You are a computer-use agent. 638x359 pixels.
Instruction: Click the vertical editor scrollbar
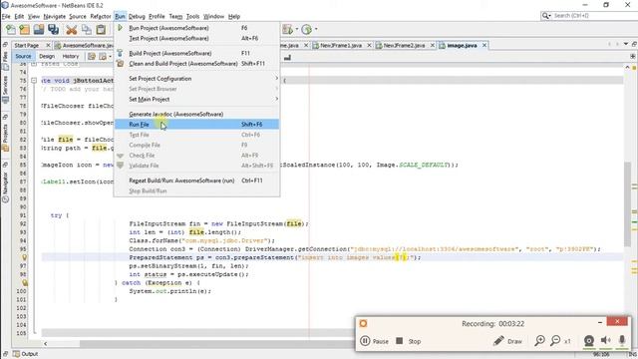point(628,203)
